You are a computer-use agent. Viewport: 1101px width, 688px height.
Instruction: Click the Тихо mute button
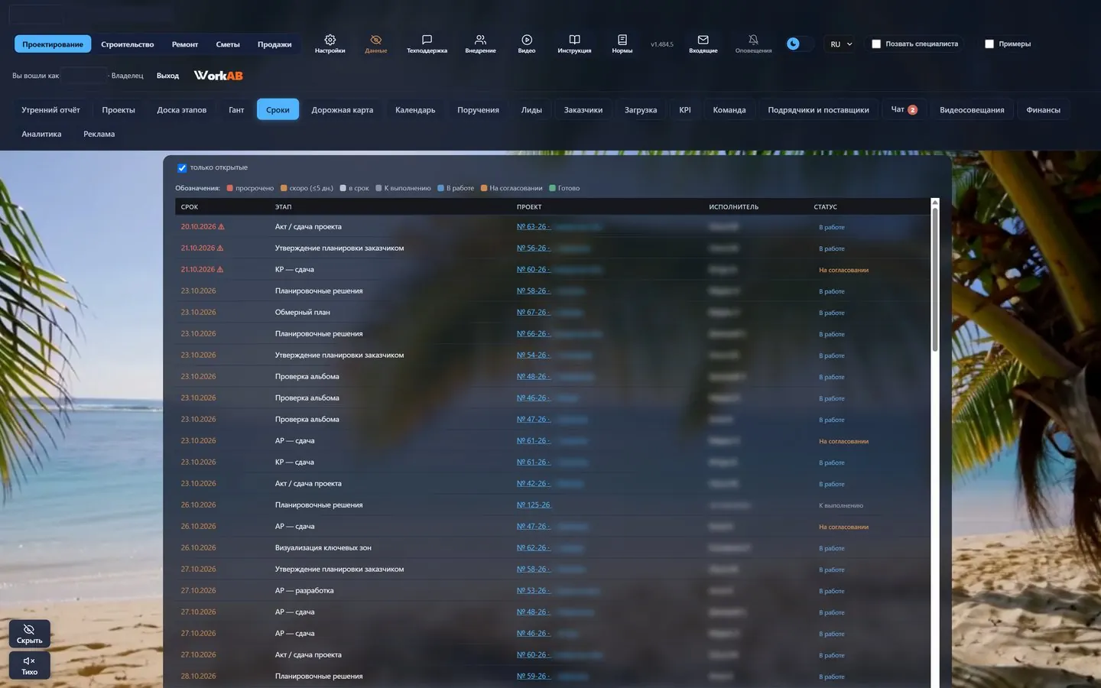pyautogui.click(x=30, y=665)
